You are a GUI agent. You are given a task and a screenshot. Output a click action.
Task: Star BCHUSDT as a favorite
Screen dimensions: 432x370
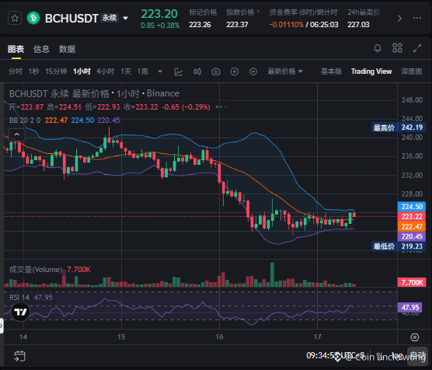coord(15,18)
